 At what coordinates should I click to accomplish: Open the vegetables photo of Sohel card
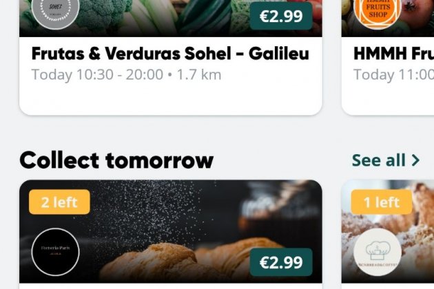172,15
